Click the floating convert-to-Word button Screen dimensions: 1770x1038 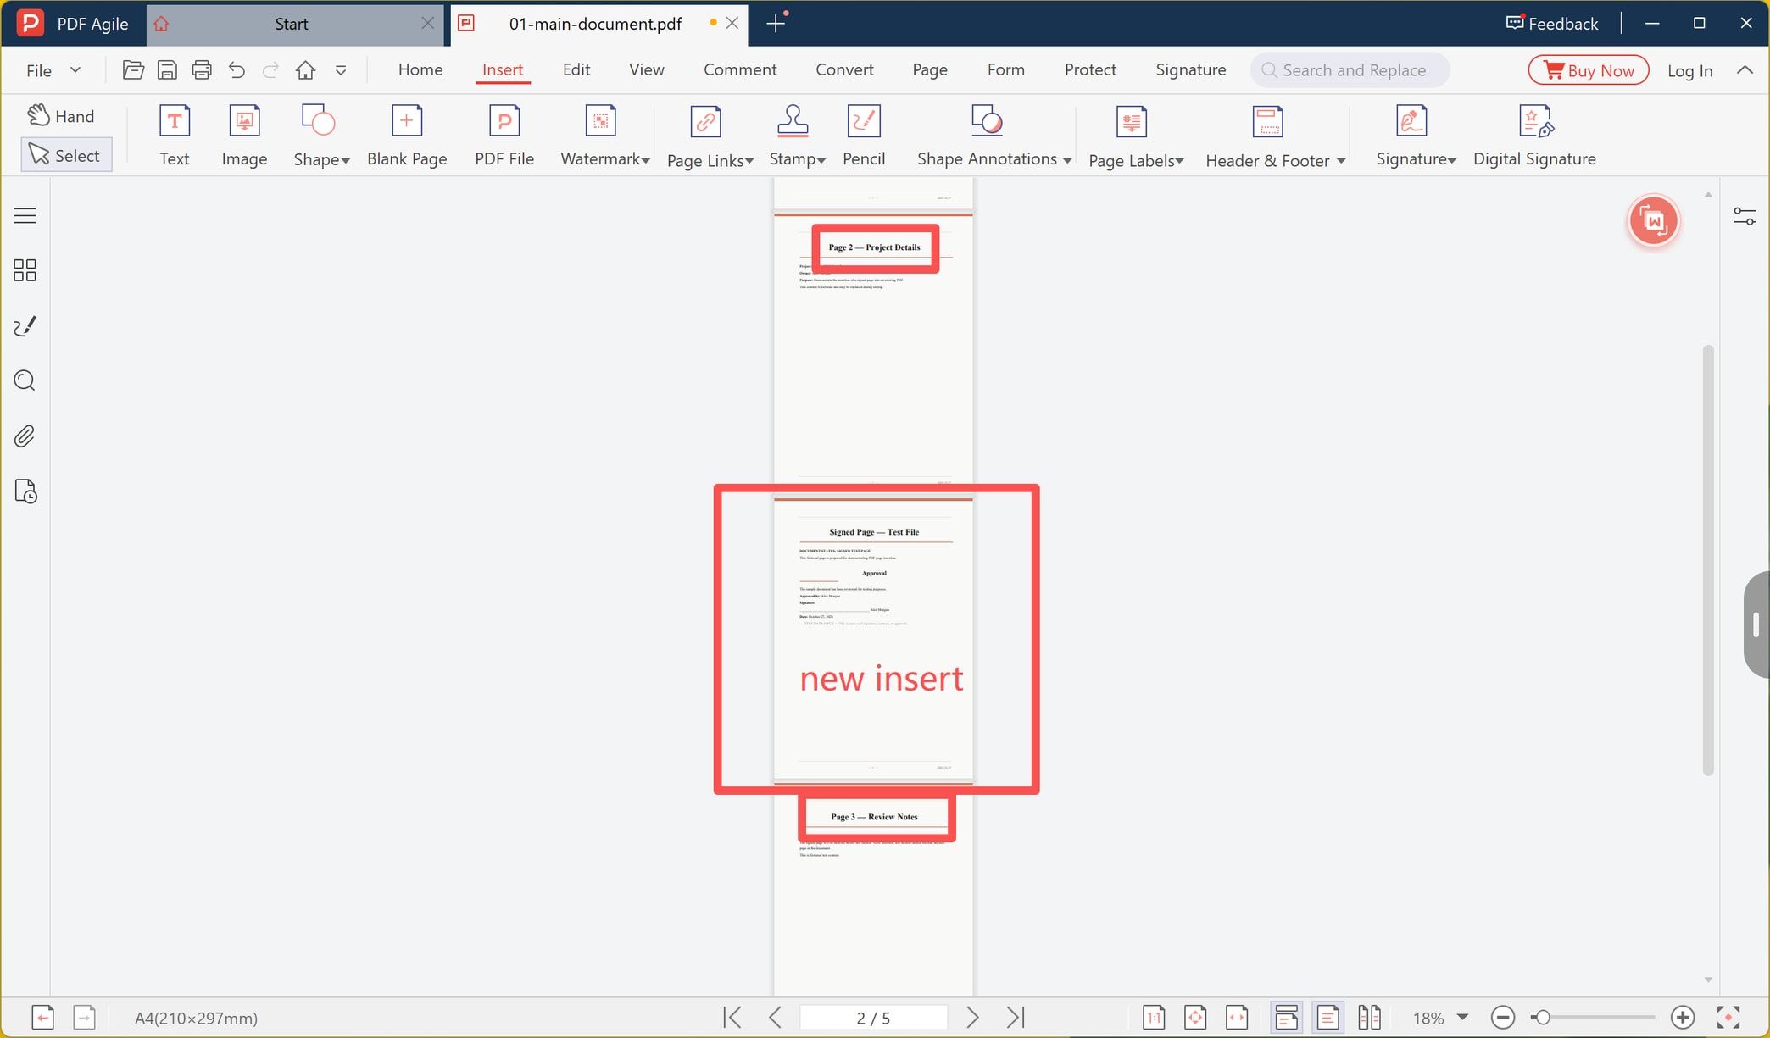(x=1653, y=221)
